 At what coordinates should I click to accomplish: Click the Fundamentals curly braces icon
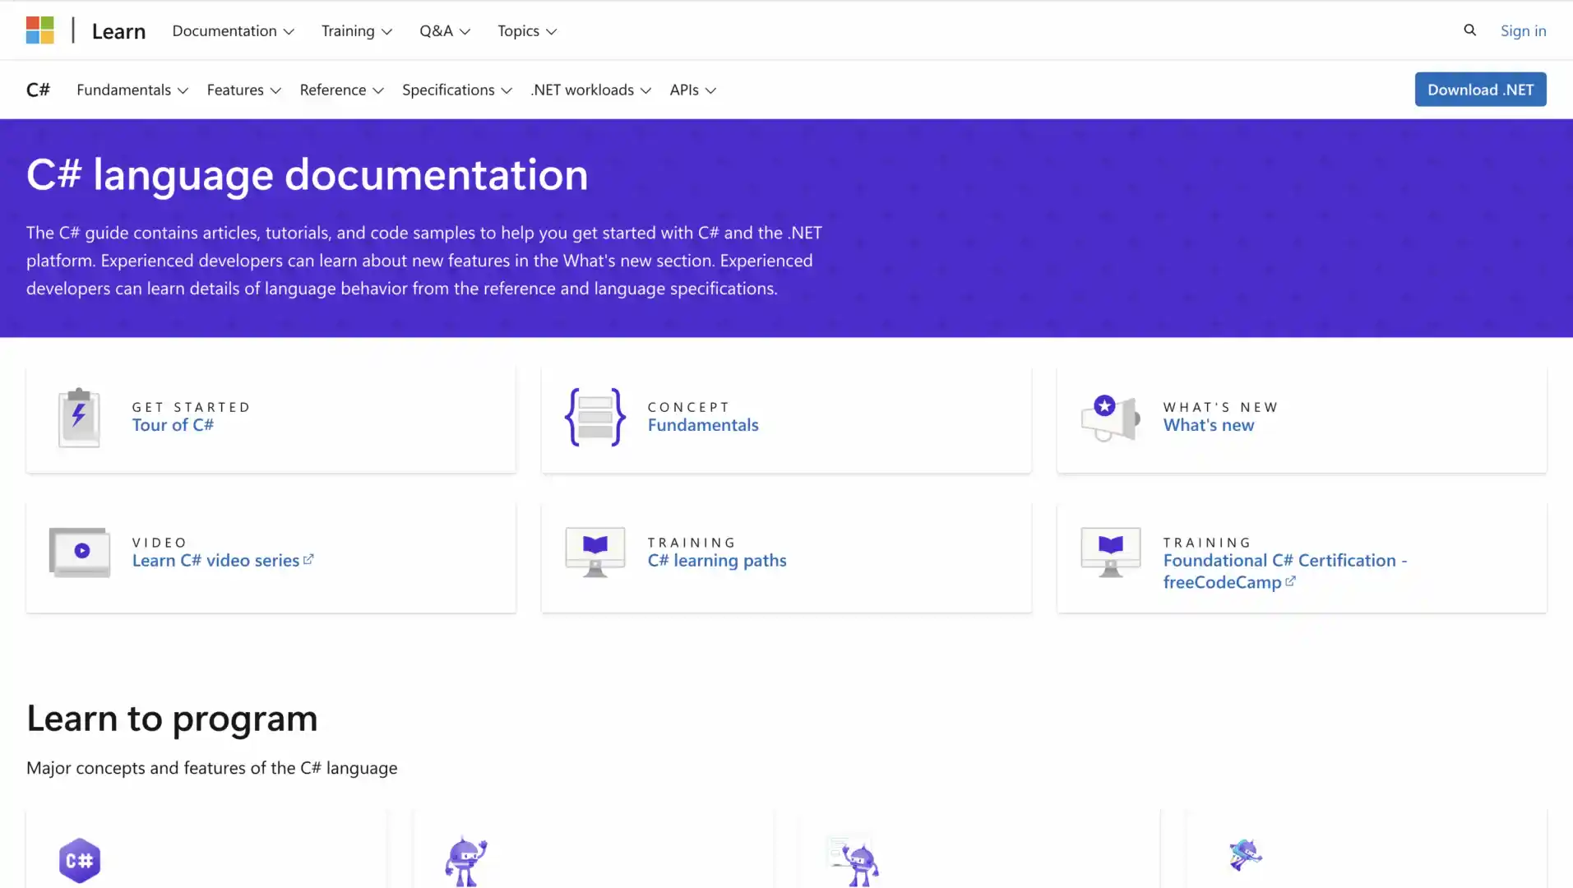tap(595, 417)
